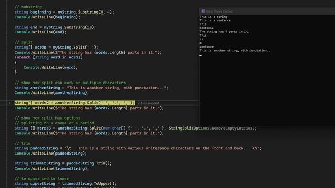Click the "string end = myString.Substring(10);" line
The image size is (335, 188).
[x=55, y=27]
